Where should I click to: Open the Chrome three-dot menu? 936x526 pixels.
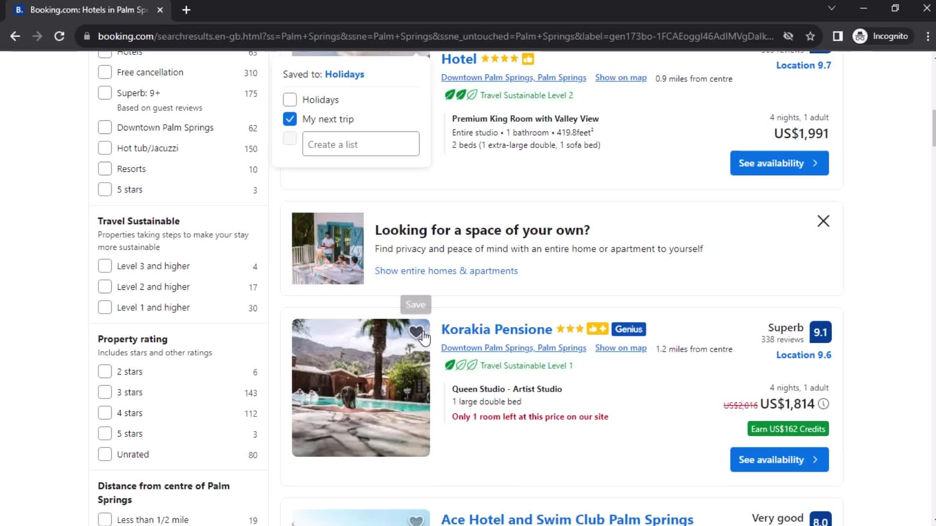927,36
